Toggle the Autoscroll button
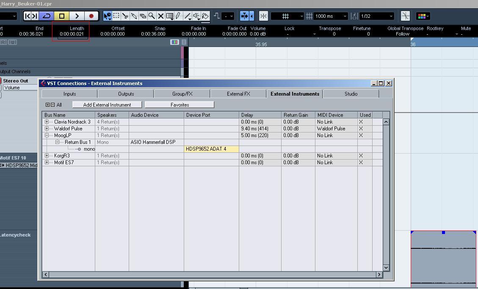Viewport: 478px width, 289px height. [x=244, y=16]
